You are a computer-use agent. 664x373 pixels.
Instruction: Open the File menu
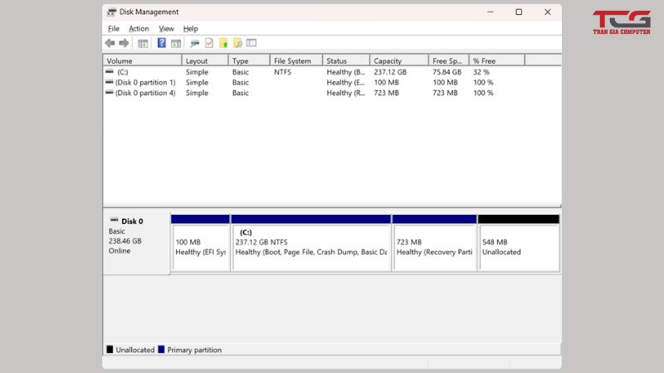point(114,28)
